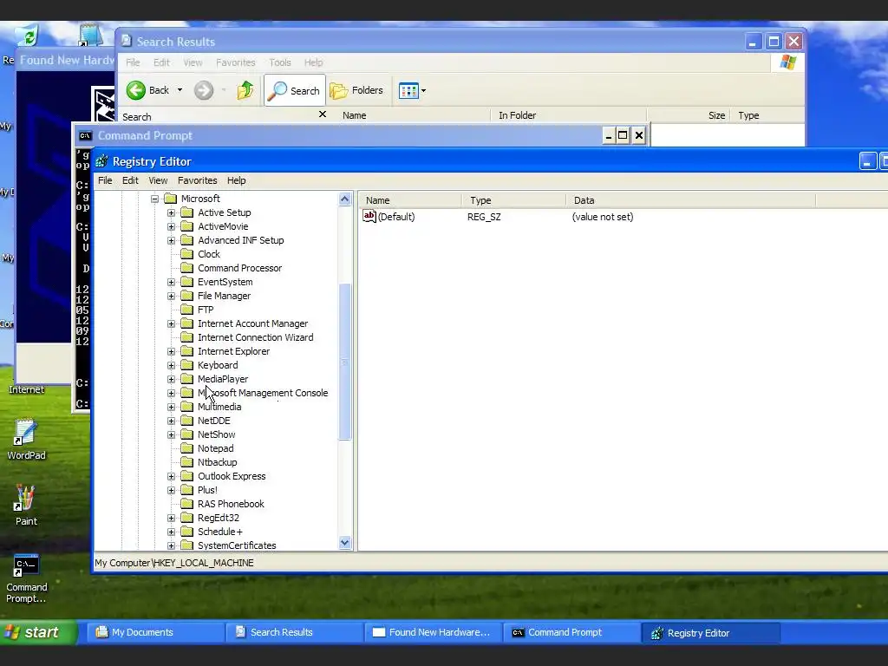Select the Schedule+ key
Screen dimensions: 888x666
220,532
